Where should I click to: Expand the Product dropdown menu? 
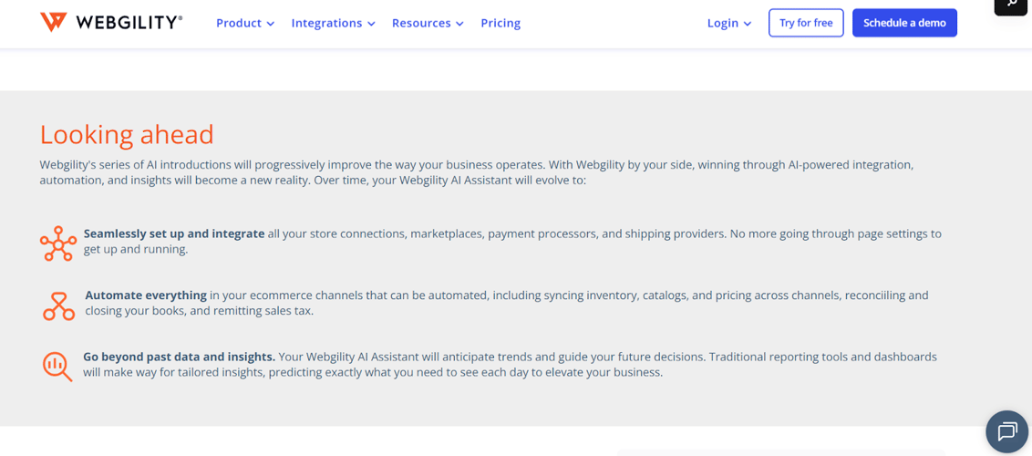point(245,23)
